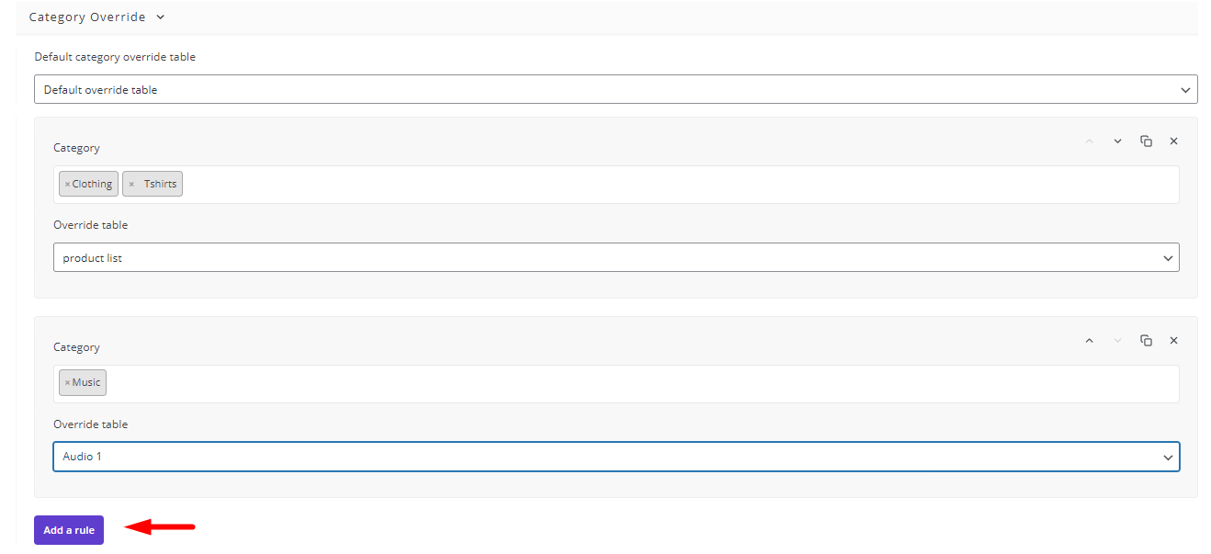The image size is (1211, 554).
Task: Move the Music rule up
Action: pyautogui.click(x=1089, y=341)
